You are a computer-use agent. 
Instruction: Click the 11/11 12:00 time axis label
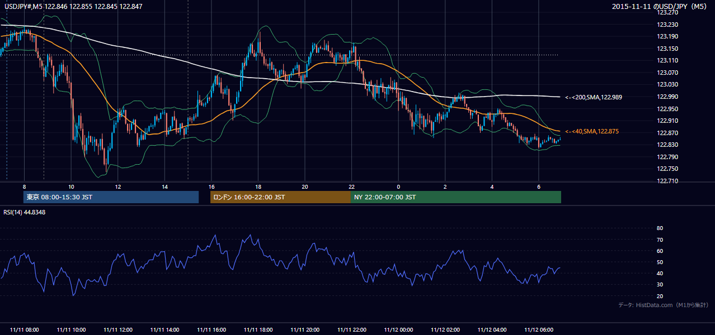coord(118,330)
